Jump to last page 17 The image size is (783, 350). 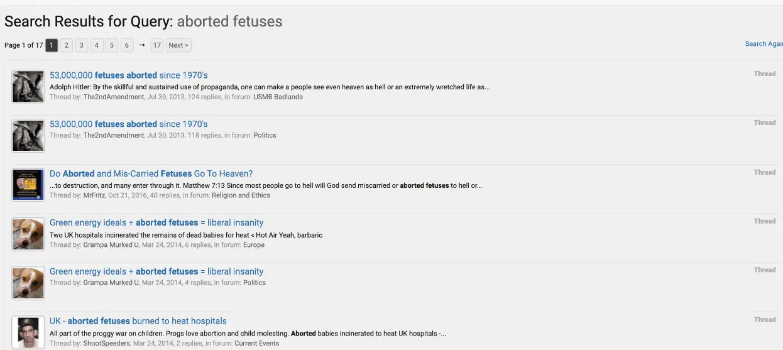click(157, 45)
